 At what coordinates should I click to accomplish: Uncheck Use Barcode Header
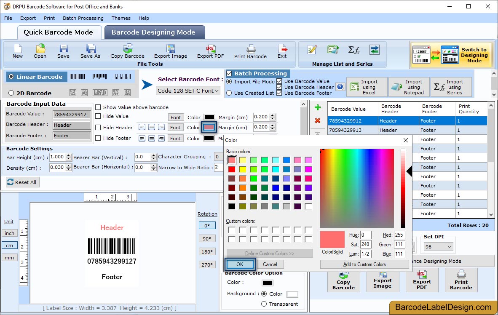[x=279, y=87]
